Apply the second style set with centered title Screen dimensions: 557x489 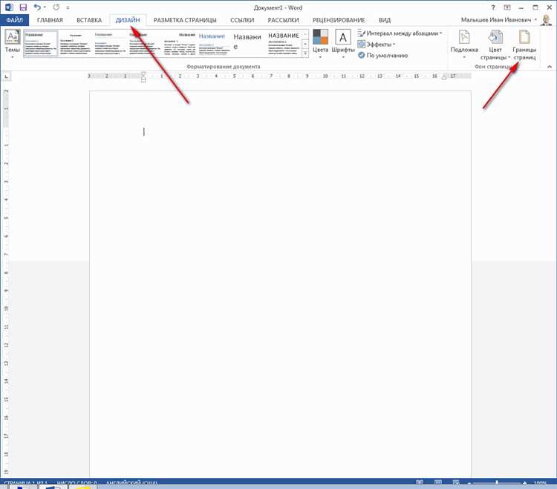tap(75, 44)
